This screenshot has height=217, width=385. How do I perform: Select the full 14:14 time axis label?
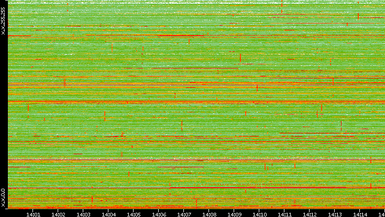(359, 214)
